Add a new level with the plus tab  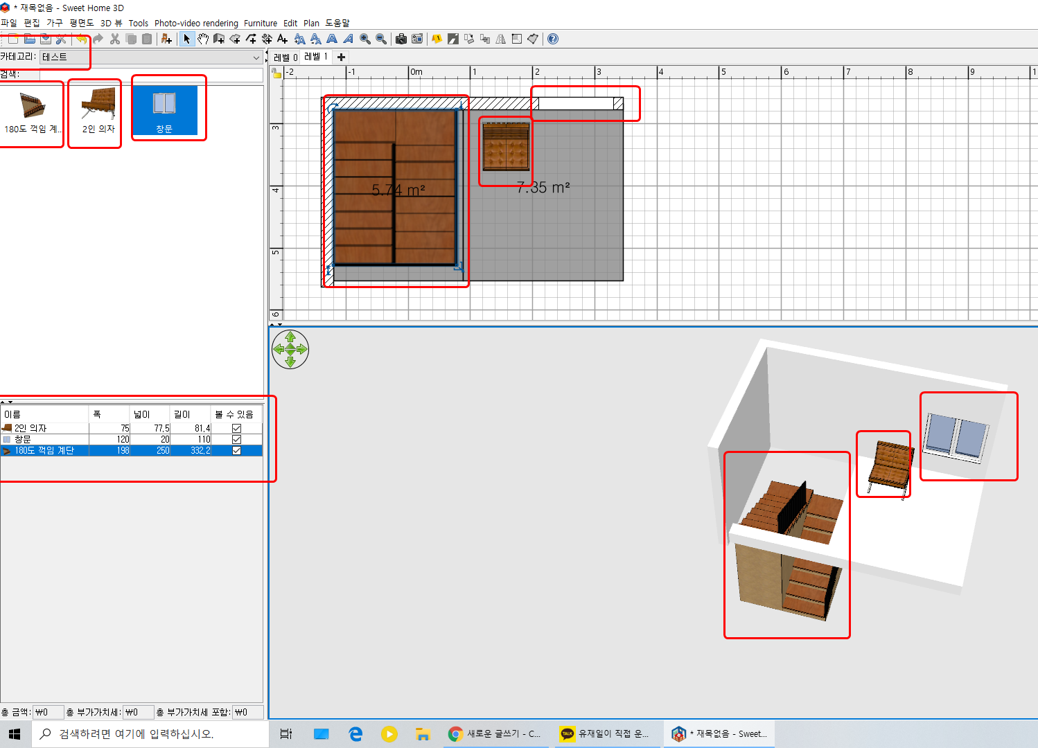tap(341, 57)
